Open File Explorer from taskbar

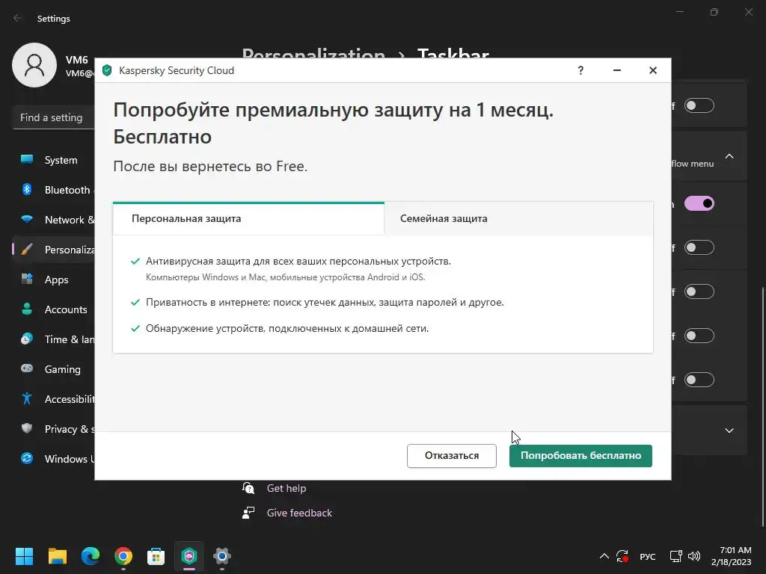pos(57,556)
